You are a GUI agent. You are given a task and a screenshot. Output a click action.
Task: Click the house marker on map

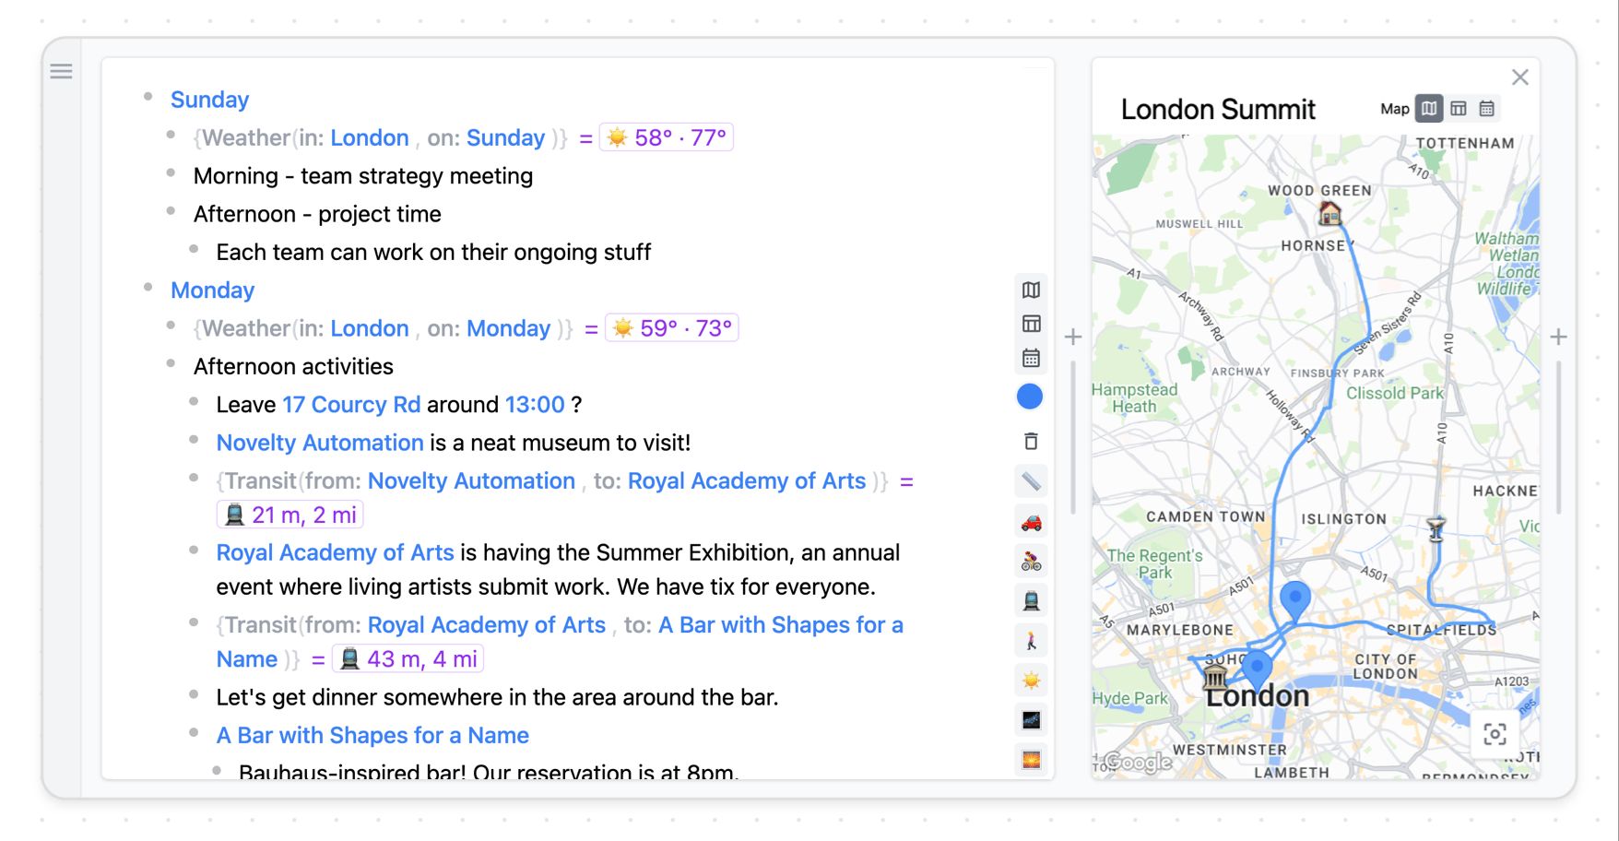pos(1329,214)
